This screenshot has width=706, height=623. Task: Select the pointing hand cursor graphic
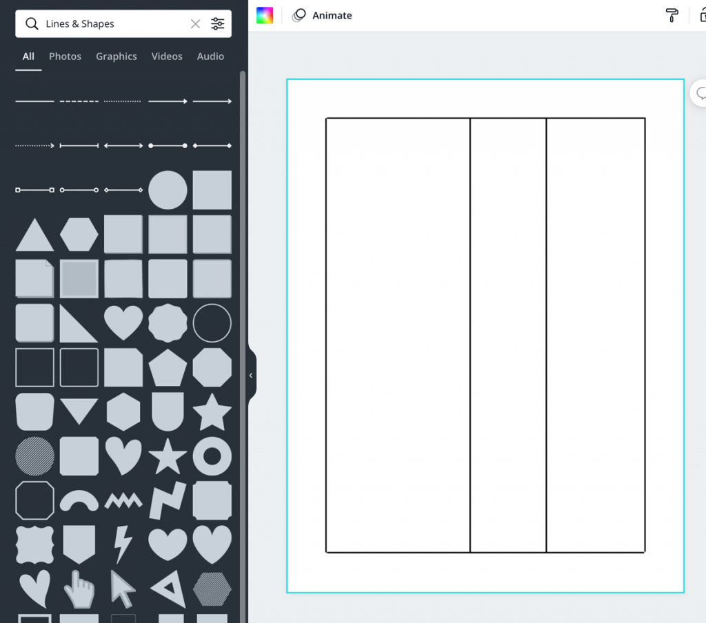click(79, 589)
